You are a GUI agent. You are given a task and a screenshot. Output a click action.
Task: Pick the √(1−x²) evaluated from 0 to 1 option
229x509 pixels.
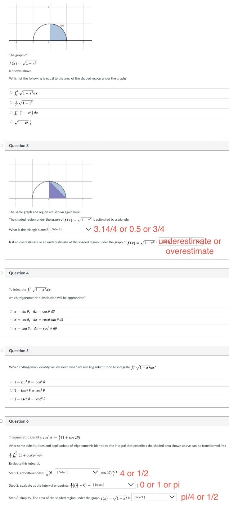11,122
